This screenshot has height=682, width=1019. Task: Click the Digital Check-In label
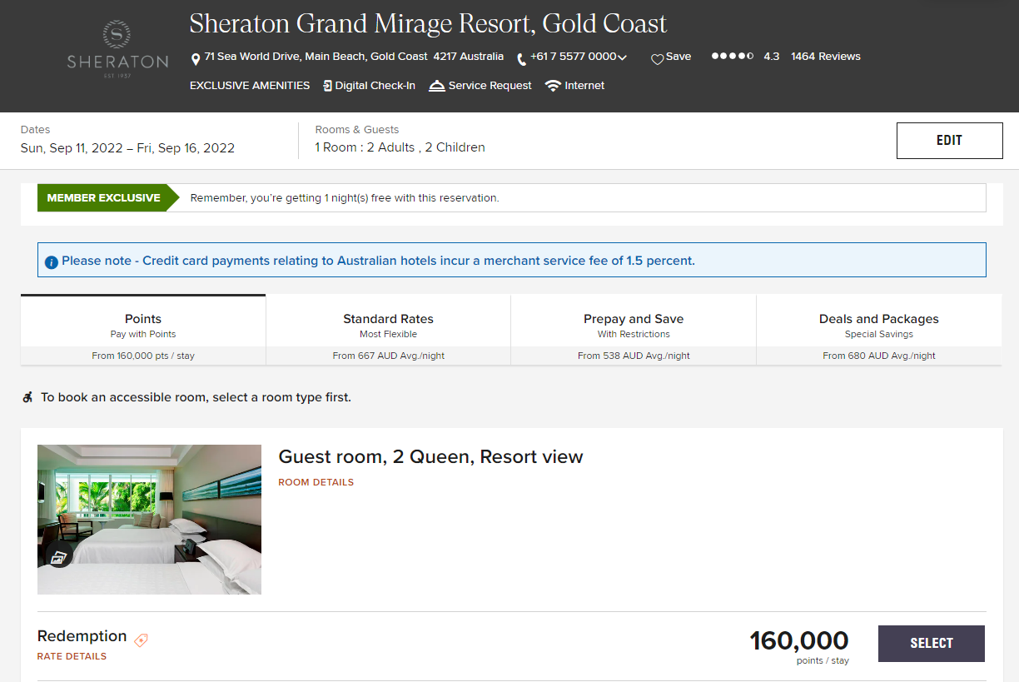tap(375, 86)
